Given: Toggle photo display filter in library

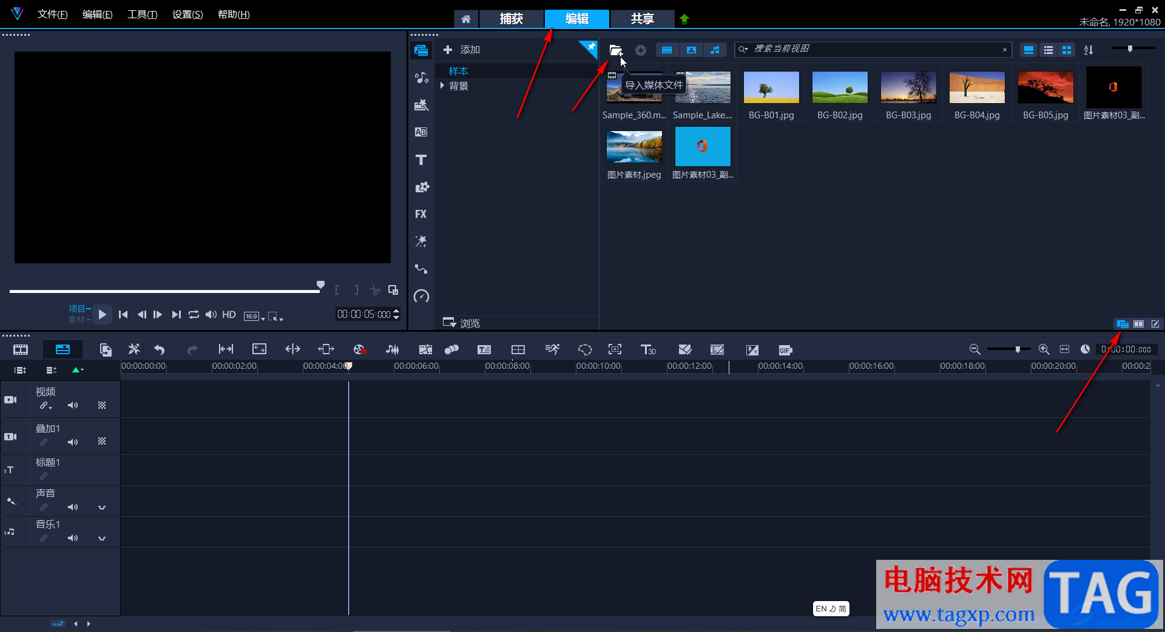Looking at the screenshot, I should [691, 50].
